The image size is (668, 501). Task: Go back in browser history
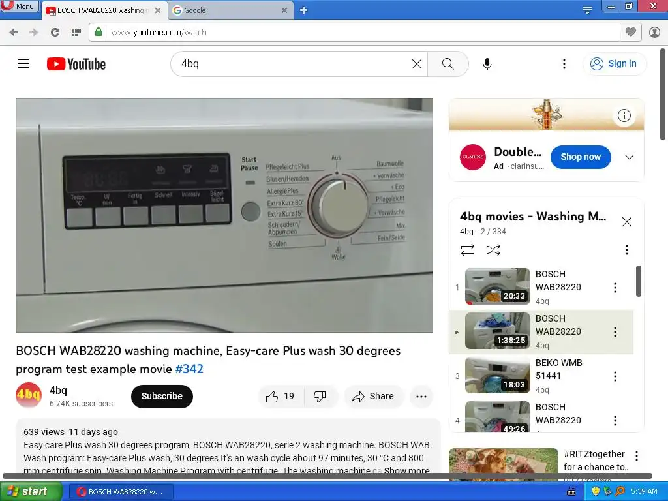(x=14, y=33)
